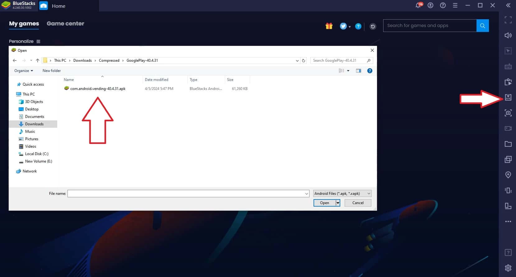This screenshot has width=516, height=277.
Task: Select the com.android.vending-40.4.31.apk file
Action: tap(98, 89)
